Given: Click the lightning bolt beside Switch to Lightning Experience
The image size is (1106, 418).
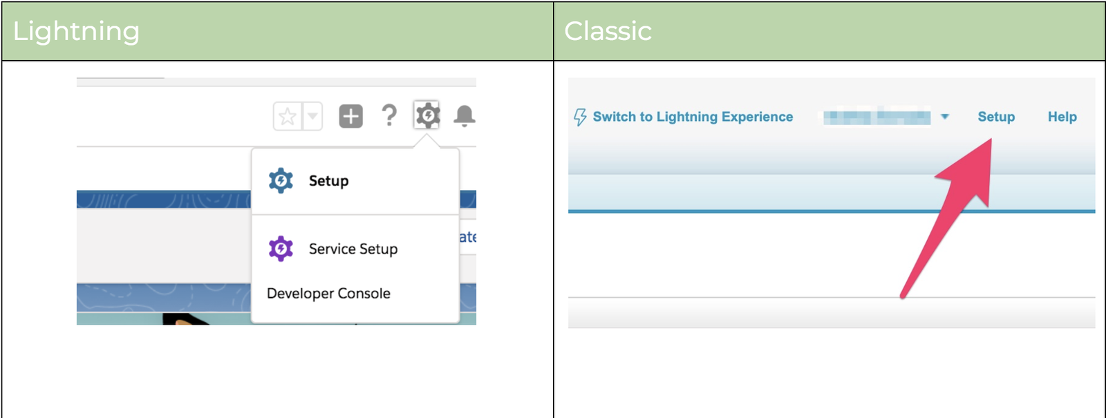Looking at the screenshot, I should tap(580, 116).
